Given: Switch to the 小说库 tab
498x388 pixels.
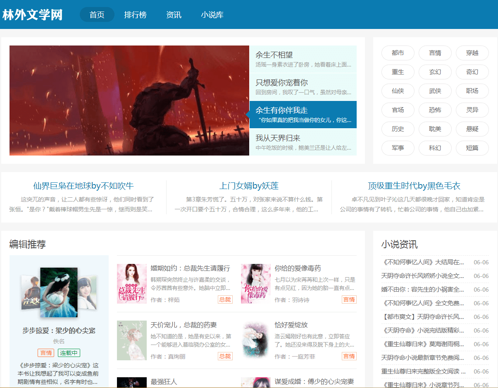Looking at the screenshot, I should 212,15.
